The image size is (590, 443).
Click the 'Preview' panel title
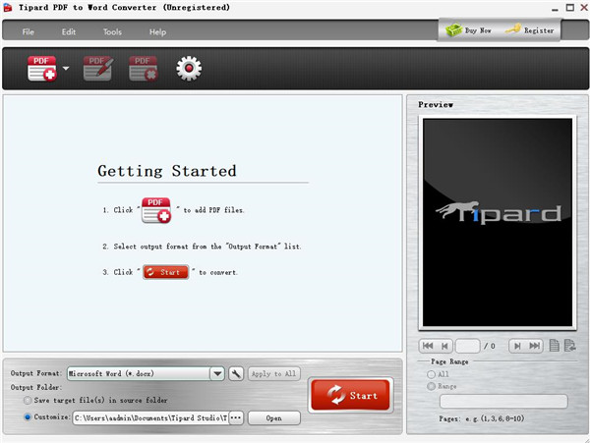pyautogui.click(x=436, y=105)
